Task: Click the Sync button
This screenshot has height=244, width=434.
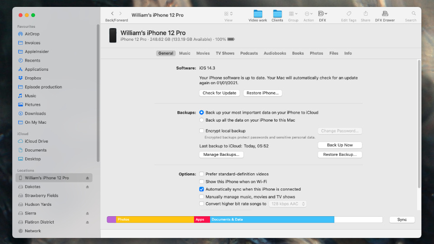Action: (x=402, y=220)
